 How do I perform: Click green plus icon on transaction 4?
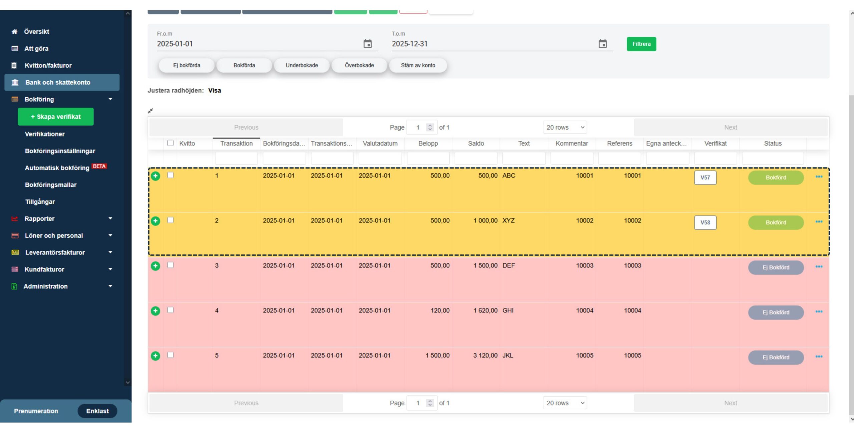pyautogui.click(x=155, y=311)
